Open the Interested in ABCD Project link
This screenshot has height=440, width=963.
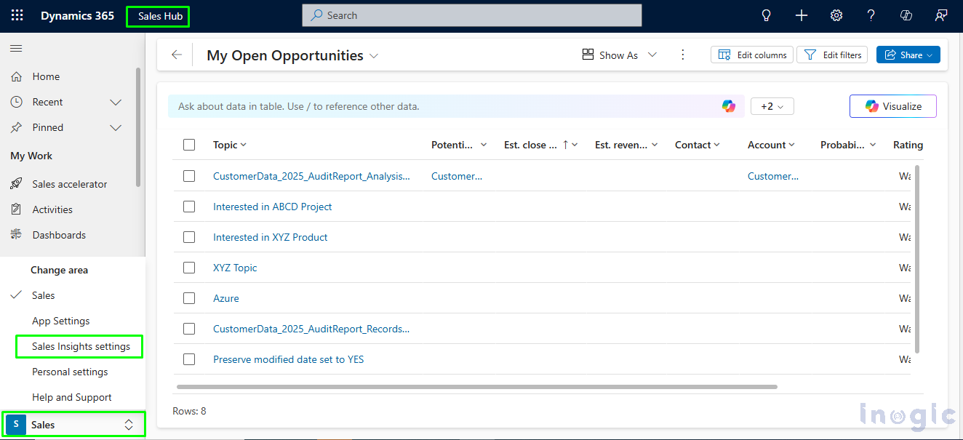click(273, 207)
